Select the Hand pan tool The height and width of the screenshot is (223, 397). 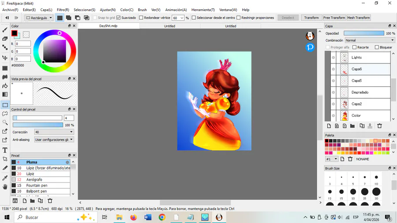coord(5,187)
